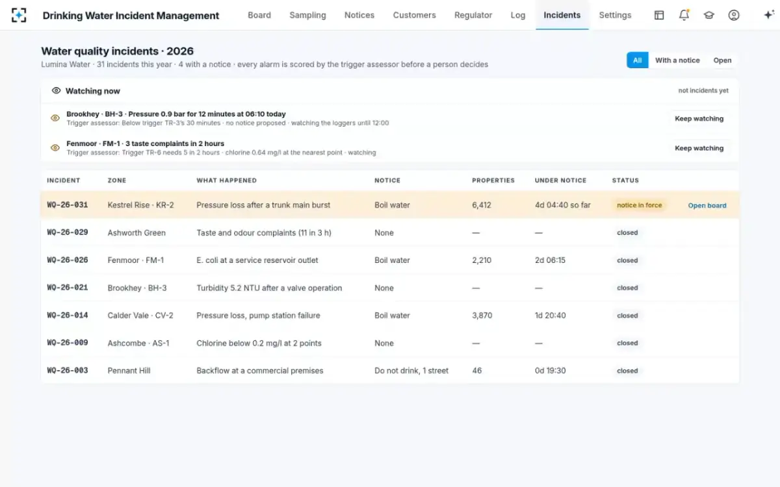
Task: Click the Notice column header
Action: (x=387, y=181)
